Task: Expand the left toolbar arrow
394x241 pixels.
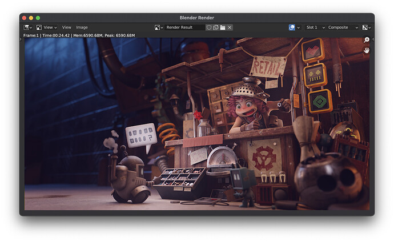Action: pos(21,39)
